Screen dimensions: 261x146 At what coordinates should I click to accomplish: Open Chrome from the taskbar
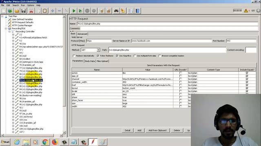pos(45,142)
